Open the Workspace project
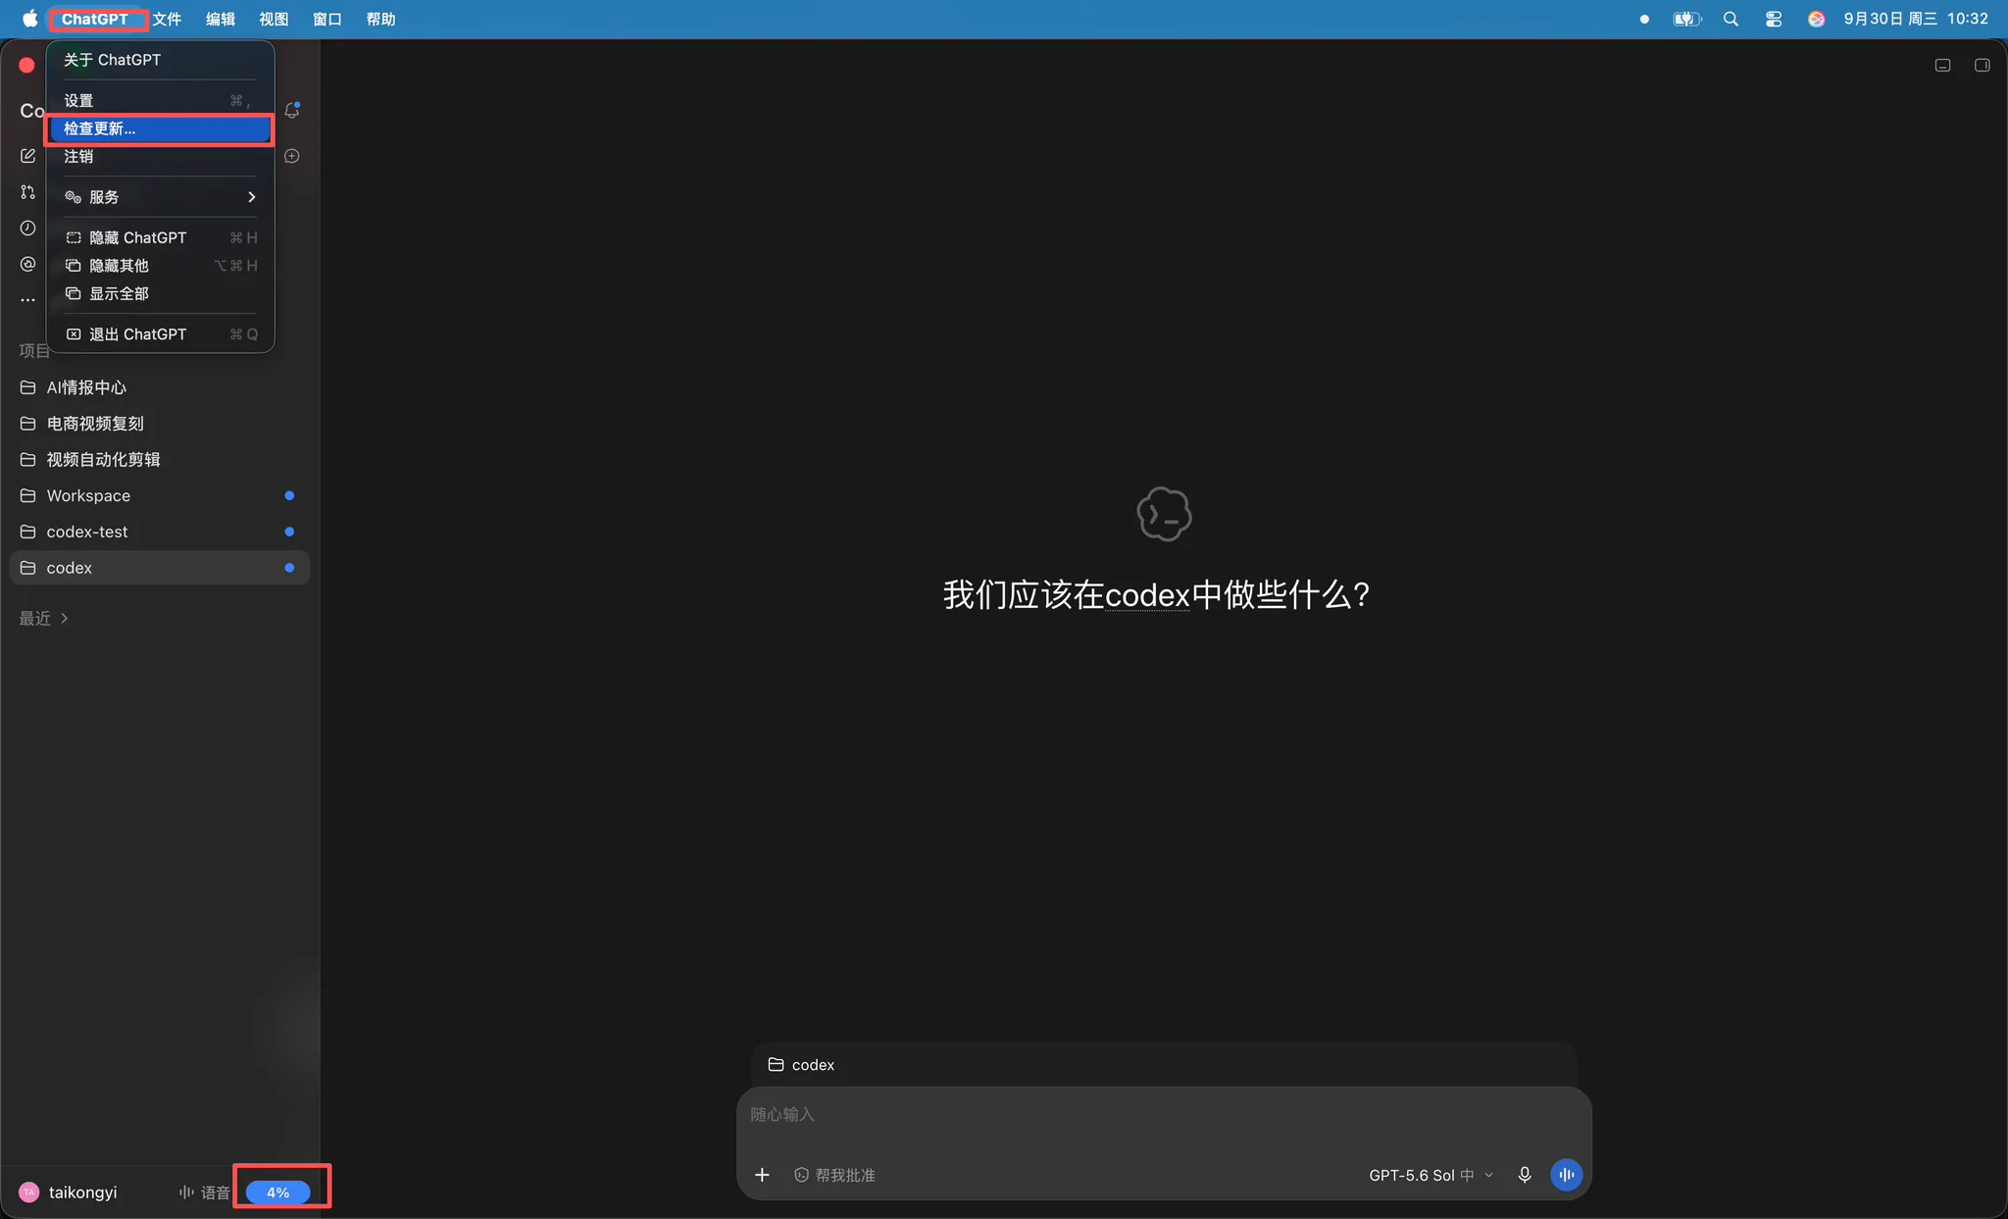This screenshot has height=1219, width=2008. (160, 495)
